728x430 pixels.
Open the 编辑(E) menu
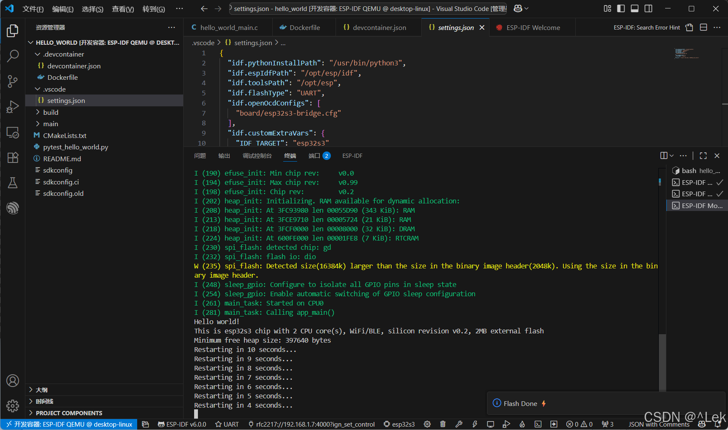point(63,9)
